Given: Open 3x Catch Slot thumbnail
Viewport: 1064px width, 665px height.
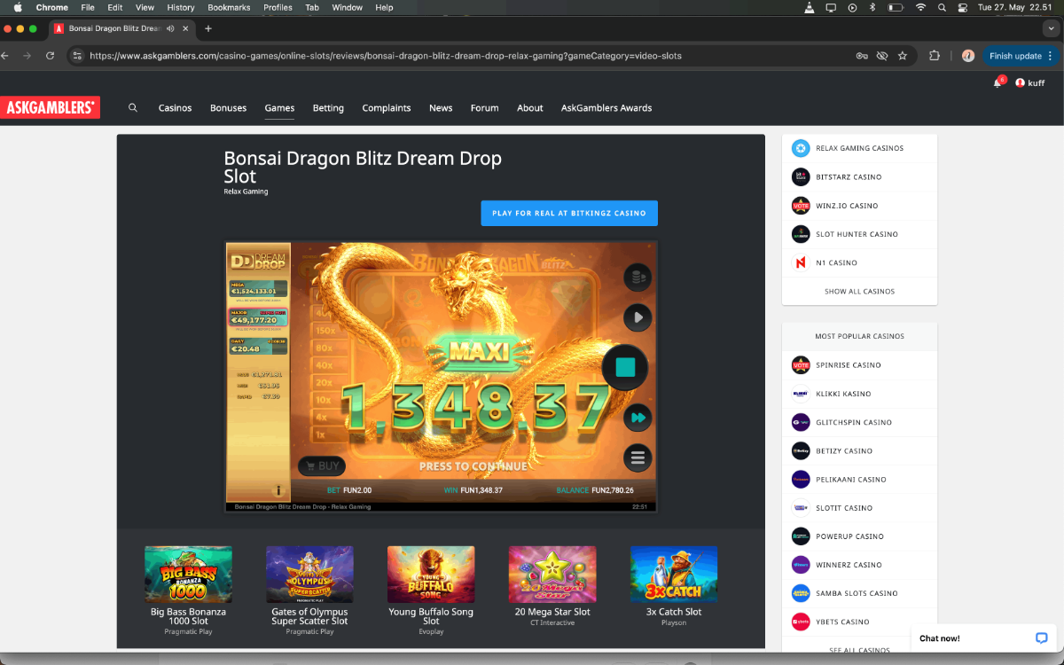Looking at the screenshot, I should (674, 575).
